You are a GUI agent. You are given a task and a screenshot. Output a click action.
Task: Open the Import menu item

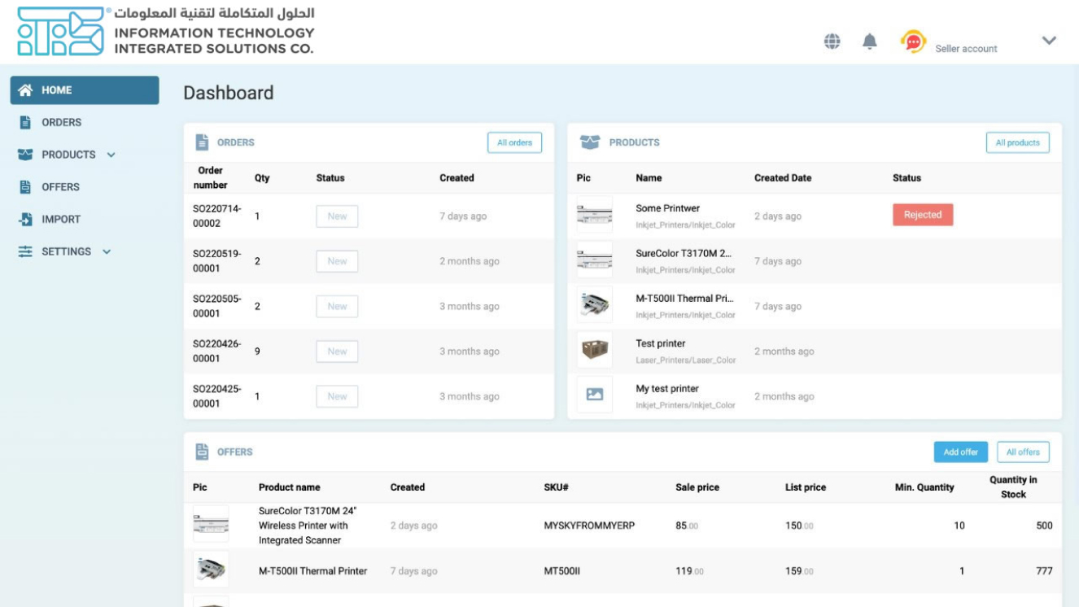(x=61, y=220)
